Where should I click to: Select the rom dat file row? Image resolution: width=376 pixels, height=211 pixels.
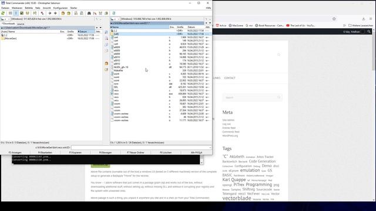click(160, 84)
